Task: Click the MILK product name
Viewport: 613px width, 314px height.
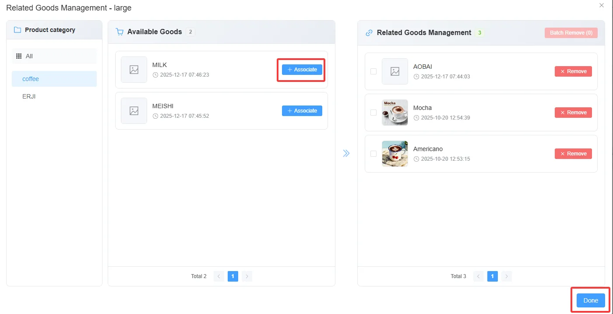Action: (160, 65)
